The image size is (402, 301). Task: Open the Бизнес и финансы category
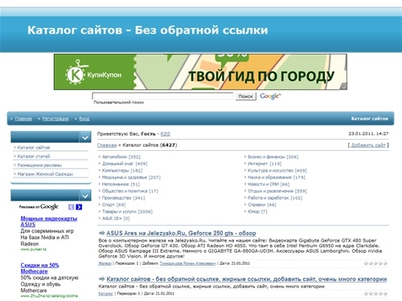[x=266, y=157]
